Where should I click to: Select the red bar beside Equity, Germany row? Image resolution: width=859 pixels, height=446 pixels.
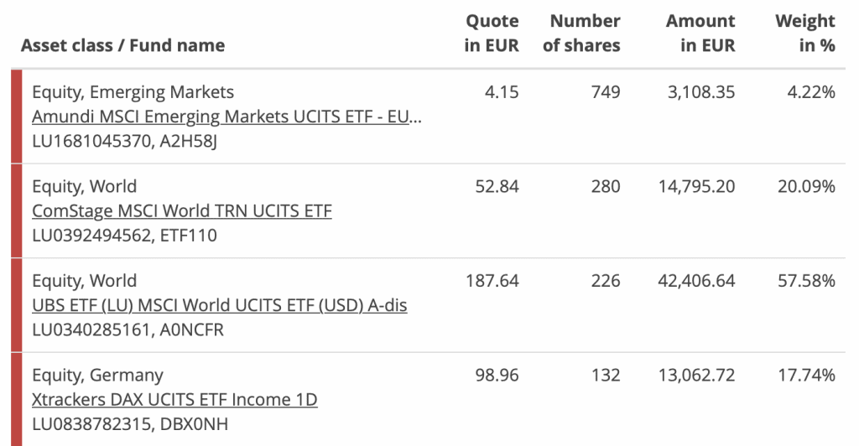(17, 400)
